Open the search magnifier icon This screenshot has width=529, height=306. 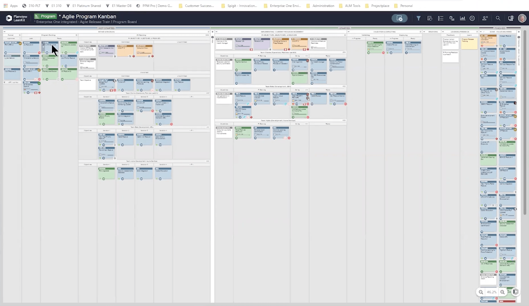tap(498, 18)
